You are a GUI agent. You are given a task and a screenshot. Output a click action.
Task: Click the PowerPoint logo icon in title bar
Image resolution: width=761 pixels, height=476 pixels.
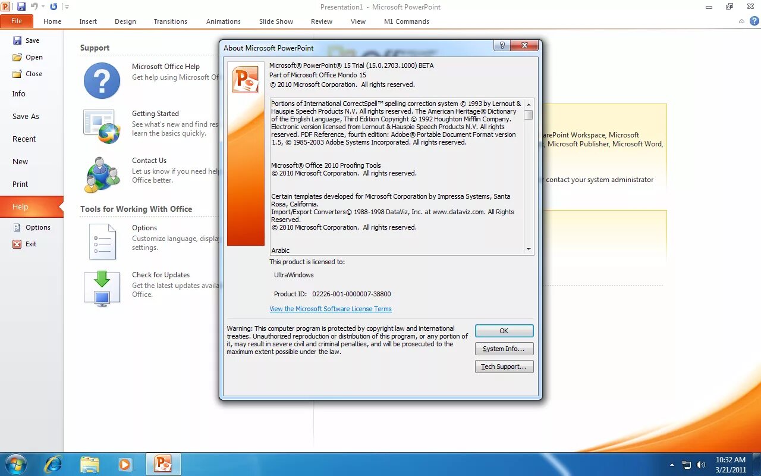click(x=6, y=7)
